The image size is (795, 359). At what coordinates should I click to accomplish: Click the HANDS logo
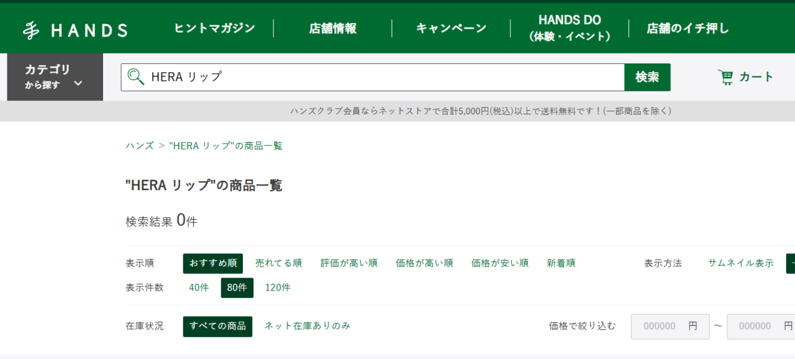(75, 29)
